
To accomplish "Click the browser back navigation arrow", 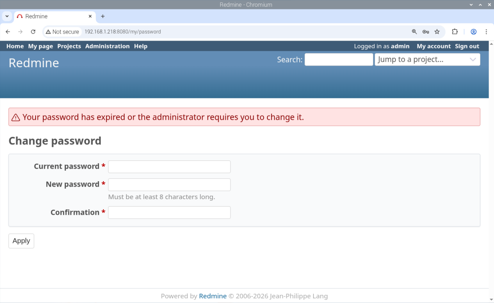I will click(x=8, y=32).
